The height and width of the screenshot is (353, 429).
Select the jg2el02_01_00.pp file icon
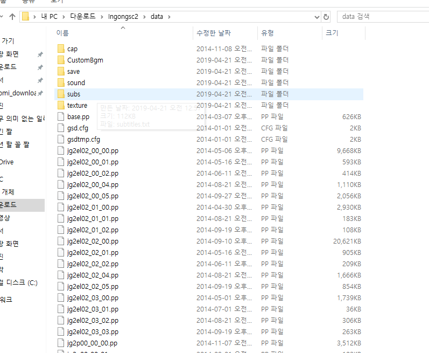pos(61,207)
